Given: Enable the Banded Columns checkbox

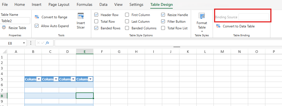Looking at the screenshot, I should click(x=127, y=28).
